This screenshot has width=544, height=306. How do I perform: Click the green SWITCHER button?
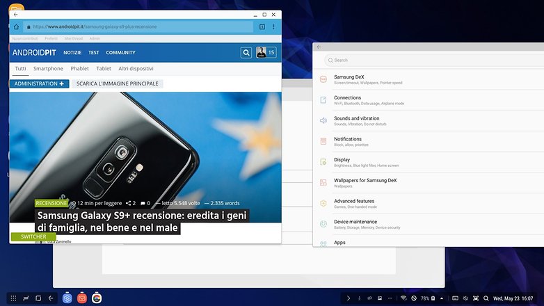pyautogui.click(x=33, y=236)
